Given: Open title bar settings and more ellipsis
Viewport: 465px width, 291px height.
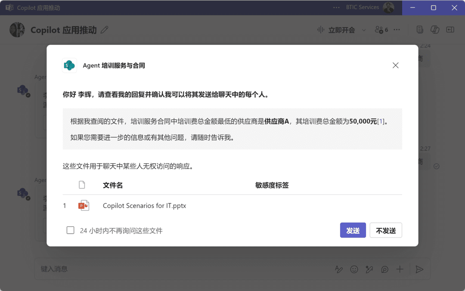Looking at the screenshot, I should coord(336,7).
